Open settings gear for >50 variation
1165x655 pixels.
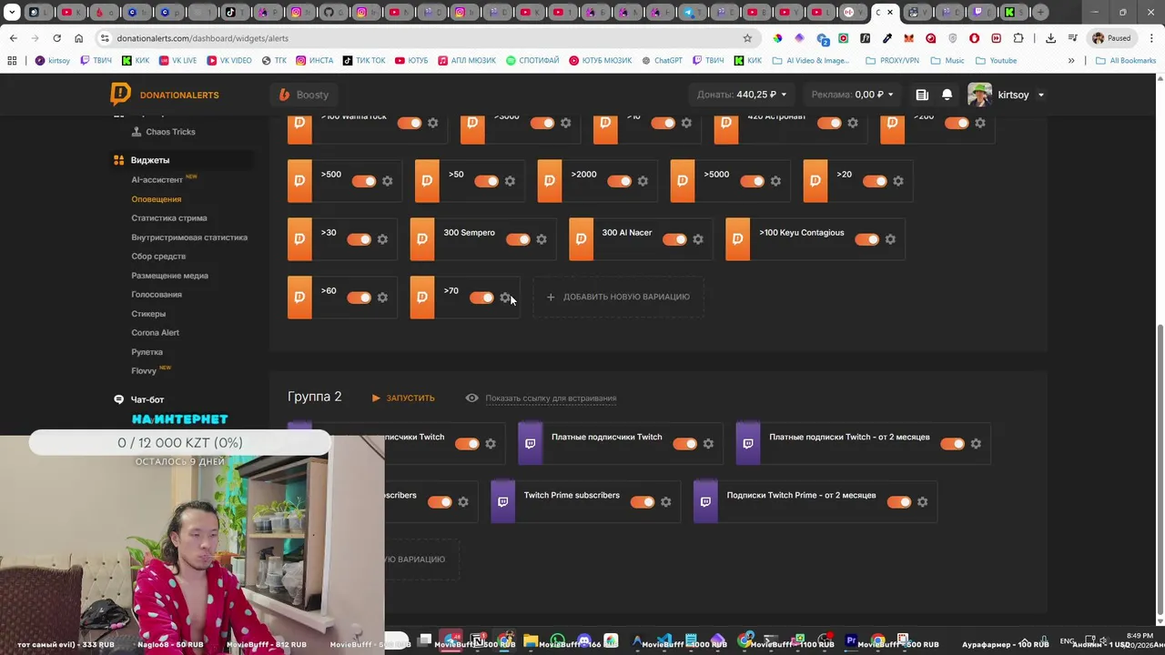coord(510,181)
